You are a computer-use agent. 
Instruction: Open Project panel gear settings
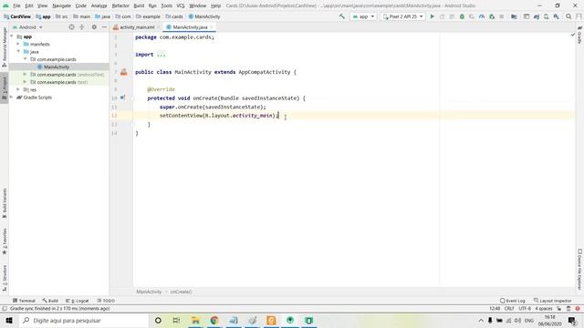coord(94,27)
